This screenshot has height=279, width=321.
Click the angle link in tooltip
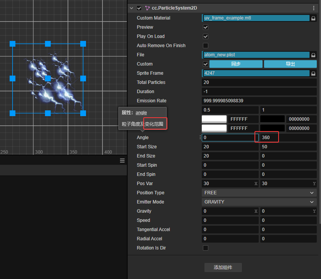click(x=141, y=113)
